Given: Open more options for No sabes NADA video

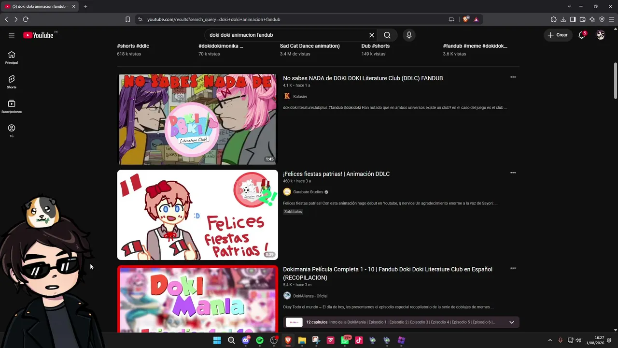Looking at the screenshot, I should [513, 77].
